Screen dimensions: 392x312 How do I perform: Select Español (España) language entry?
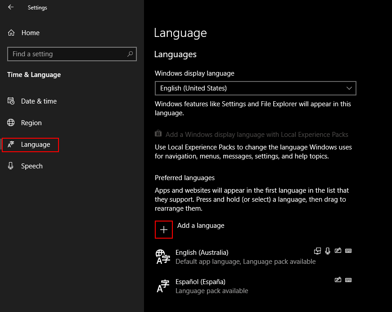pyautogui.click(x=253, y=286)
